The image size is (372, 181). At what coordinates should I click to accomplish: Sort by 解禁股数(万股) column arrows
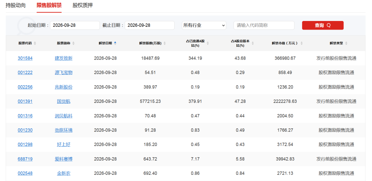pyautogui.click(x=165, y=43)
